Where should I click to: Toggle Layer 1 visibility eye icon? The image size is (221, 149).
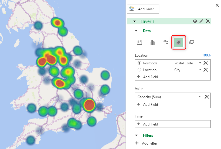click(195, 21)
